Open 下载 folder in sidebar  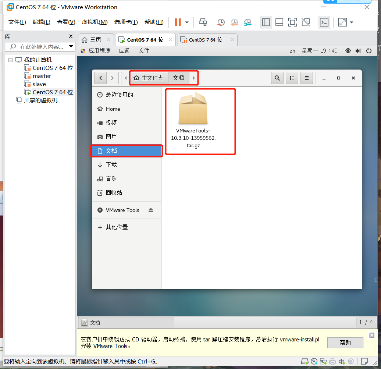127,164
